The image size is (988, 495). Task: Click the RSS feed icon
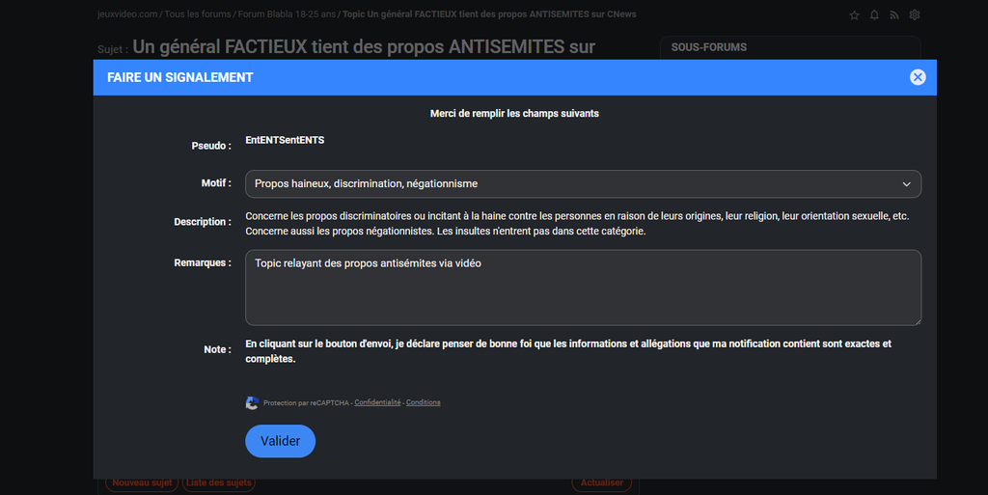(x=894, y=15)
